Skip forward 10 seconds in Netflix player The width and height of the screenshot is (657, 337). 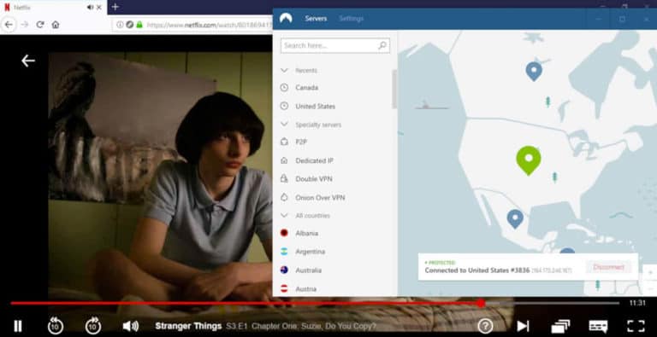[x=93, y=326]
